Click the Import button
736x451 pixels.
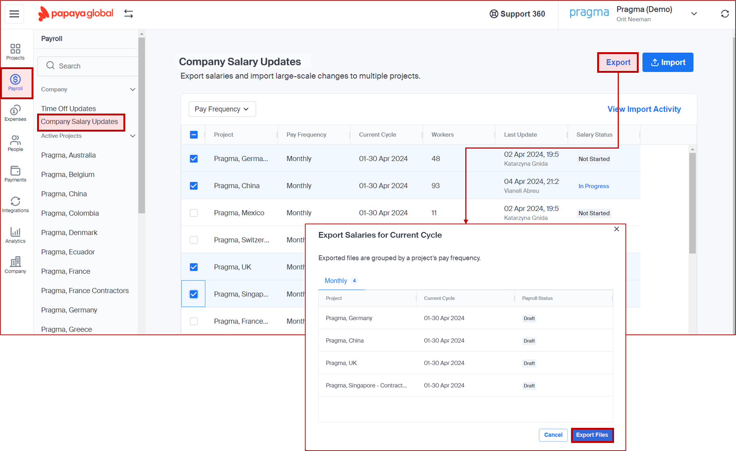[668, 62]
